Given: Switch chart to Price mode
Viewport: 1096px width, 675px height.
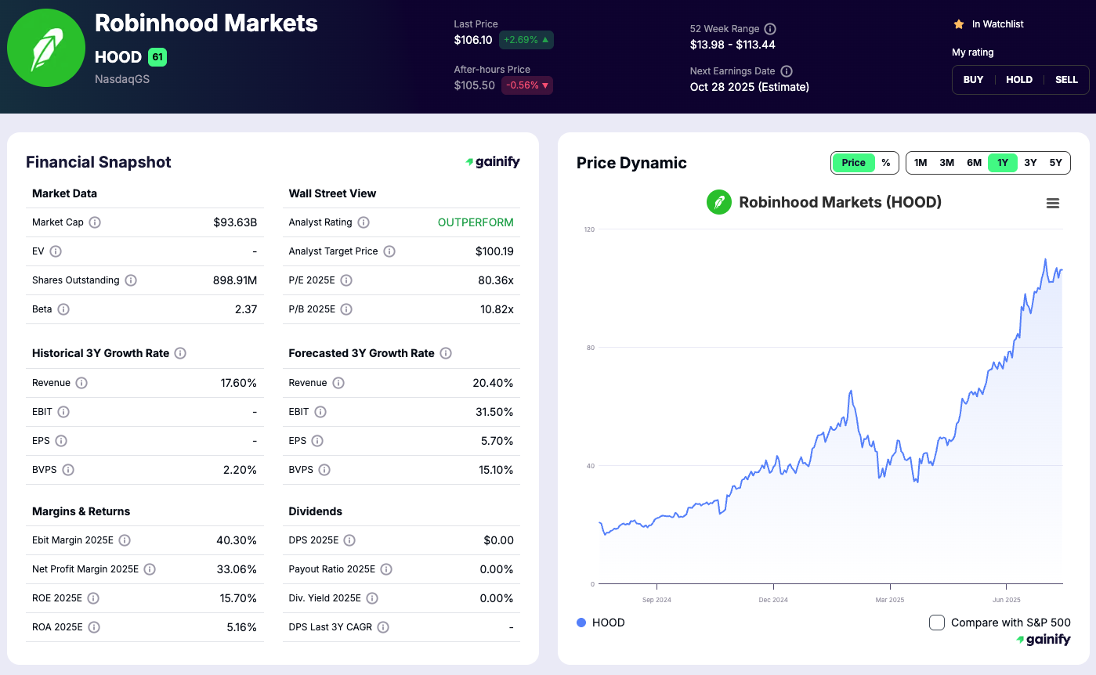Looking at the screenshot, I should (854, 163).
